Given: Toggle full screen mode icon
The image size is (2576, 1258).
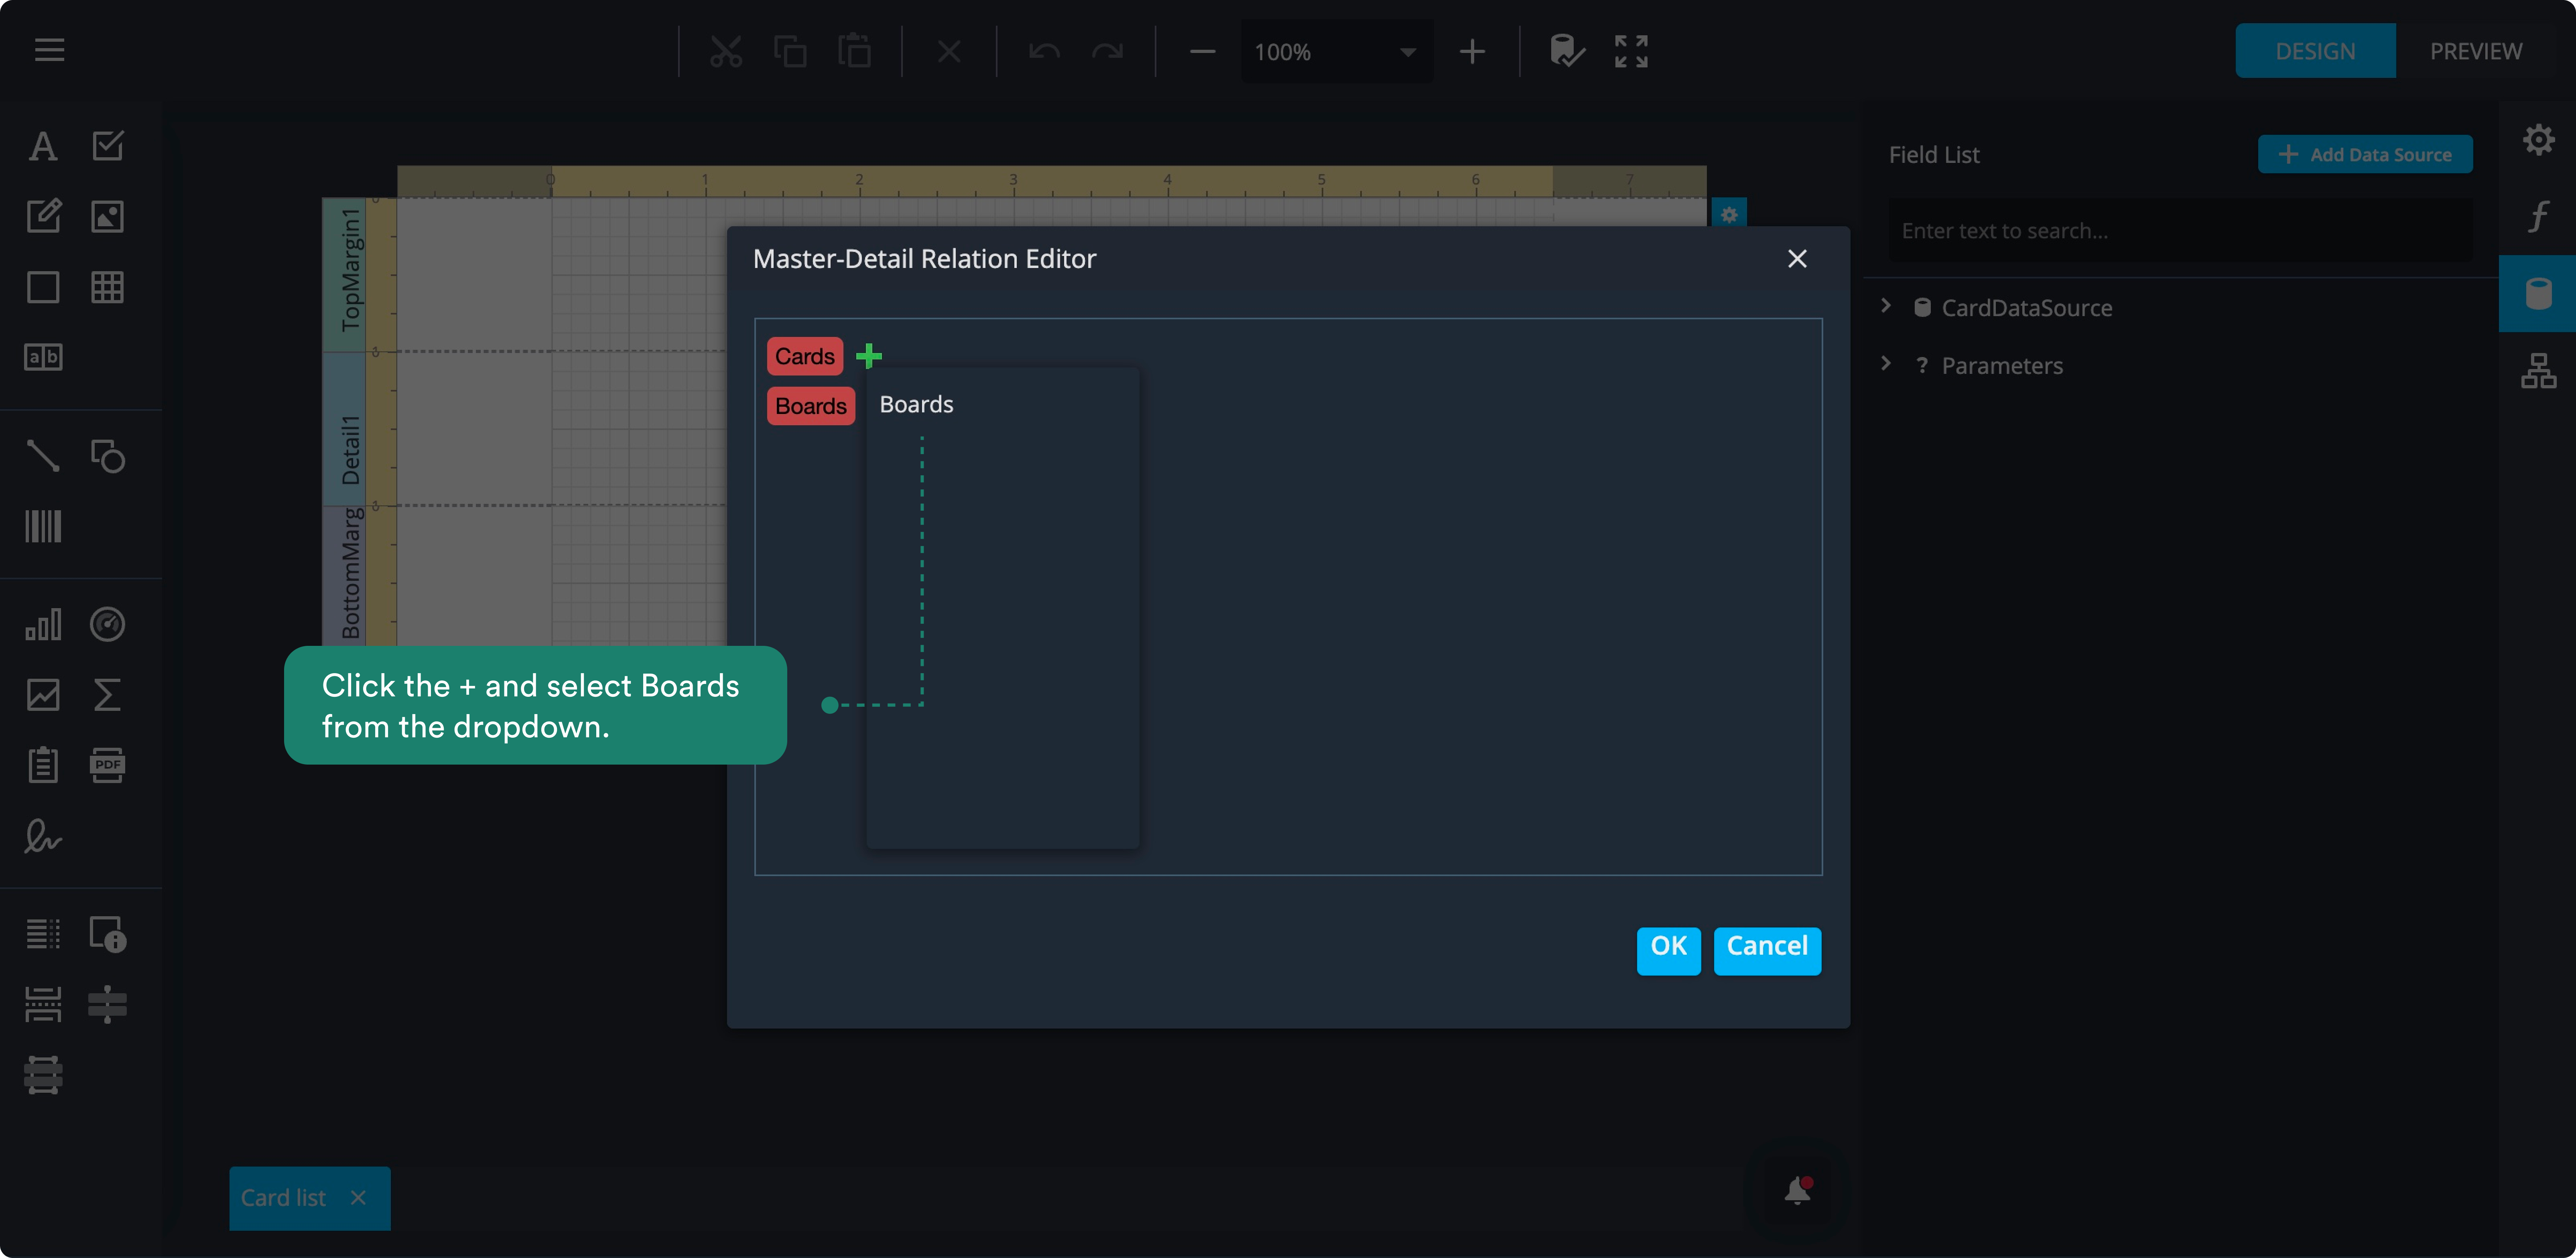Looking at the screenshot, I should [1631, 51].
